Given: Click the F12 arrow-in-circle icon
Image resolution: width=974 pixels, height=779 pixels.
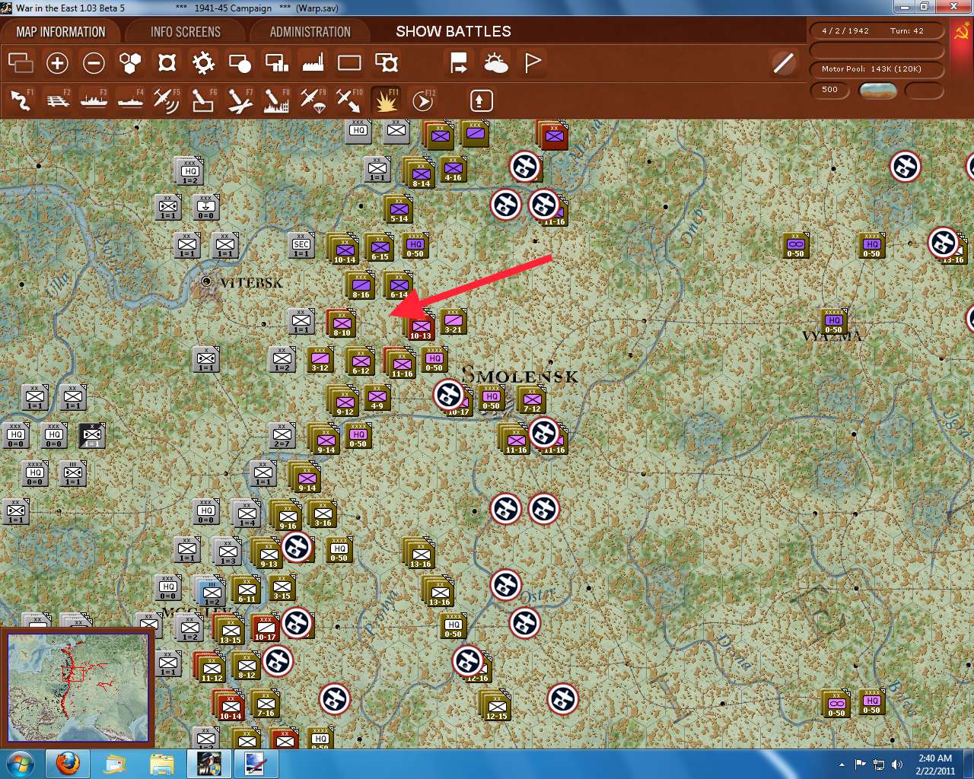Looking at the screenshot, I should coord(423,100).
